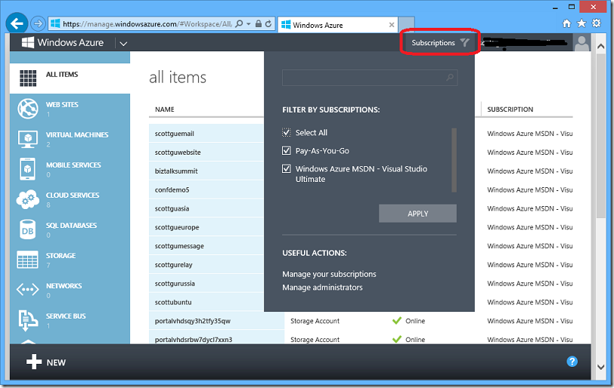Select CLOUD SERVICES sidebar label
The height and width of the screenshot is (388, 614).
coord(73,195)
